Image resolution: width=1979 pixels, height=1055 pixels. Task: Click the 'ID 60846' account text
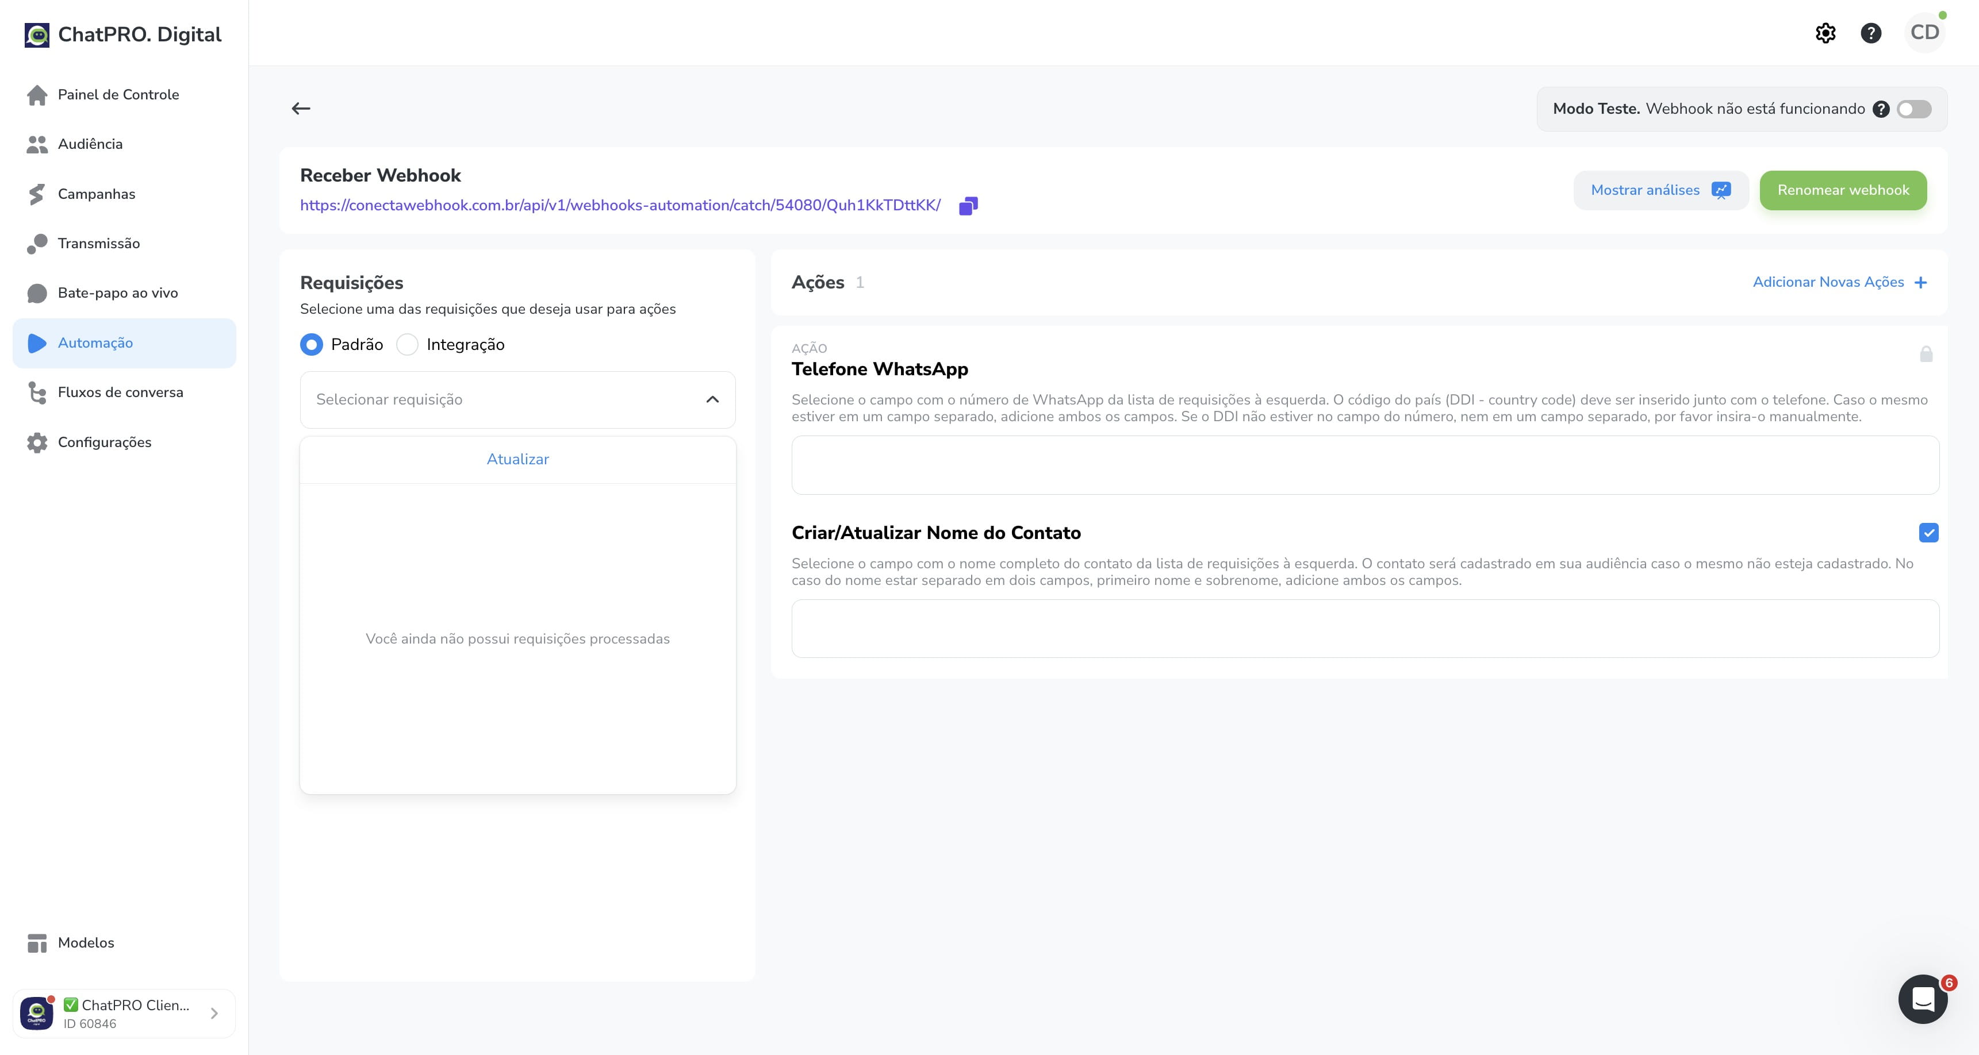coord(90,1025)
